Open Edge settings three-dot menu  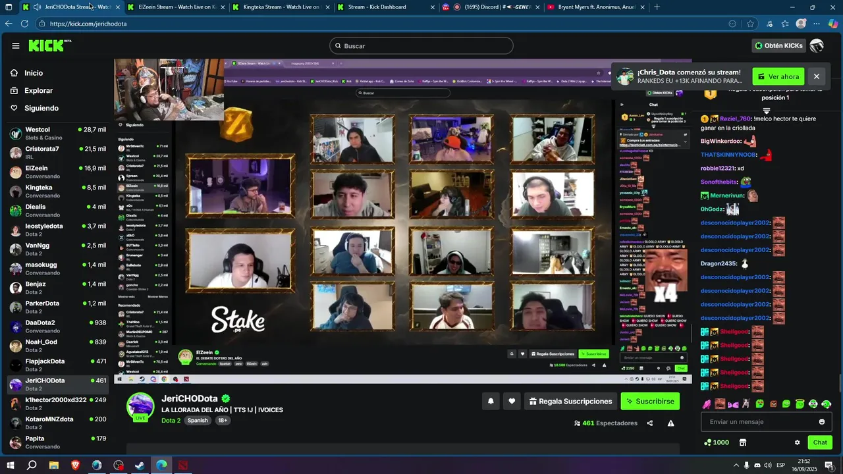point(817,24)
